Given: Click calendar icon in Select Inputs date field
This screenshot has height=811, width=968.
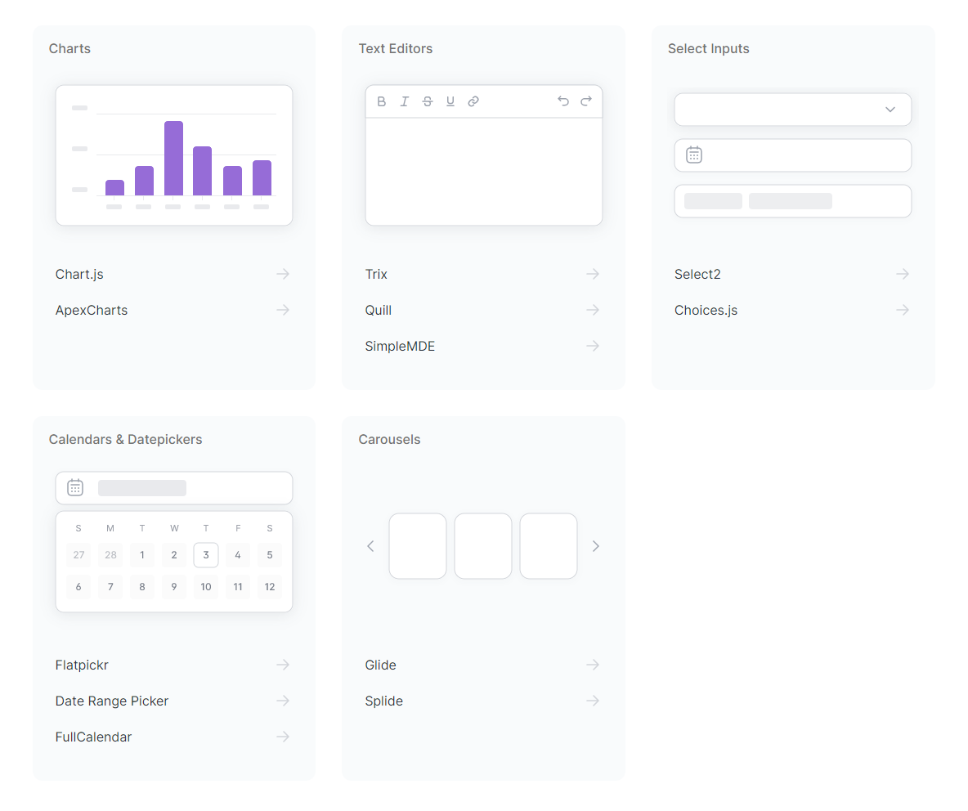Looking at the screenshot, I should (x=694, y=155).
